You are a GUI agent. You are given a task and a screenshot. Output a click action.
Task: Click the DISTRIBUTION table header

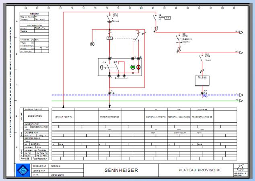pos(34,25)
